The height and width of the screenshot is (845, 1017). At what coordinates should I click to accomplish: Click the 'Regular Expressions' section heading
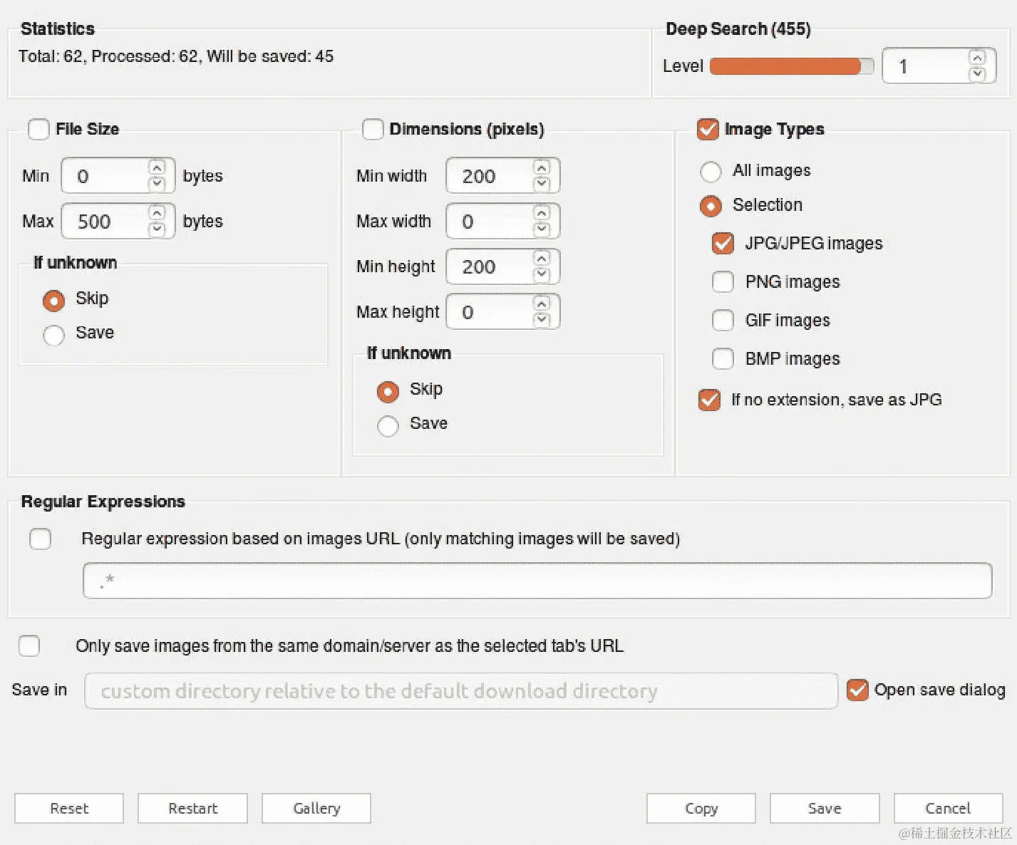click(103, 502)
